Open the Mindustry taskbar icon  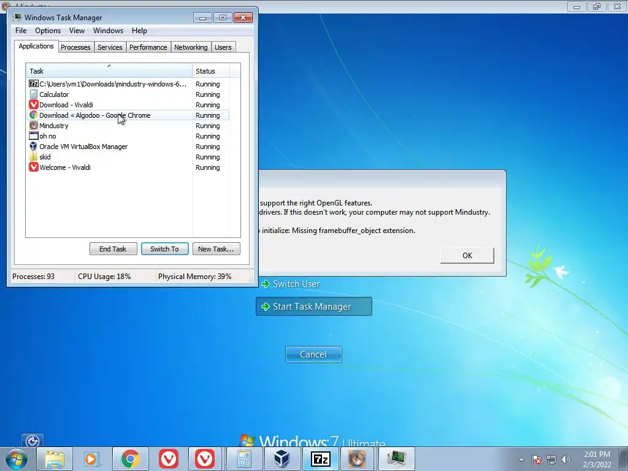coord(358,459)
